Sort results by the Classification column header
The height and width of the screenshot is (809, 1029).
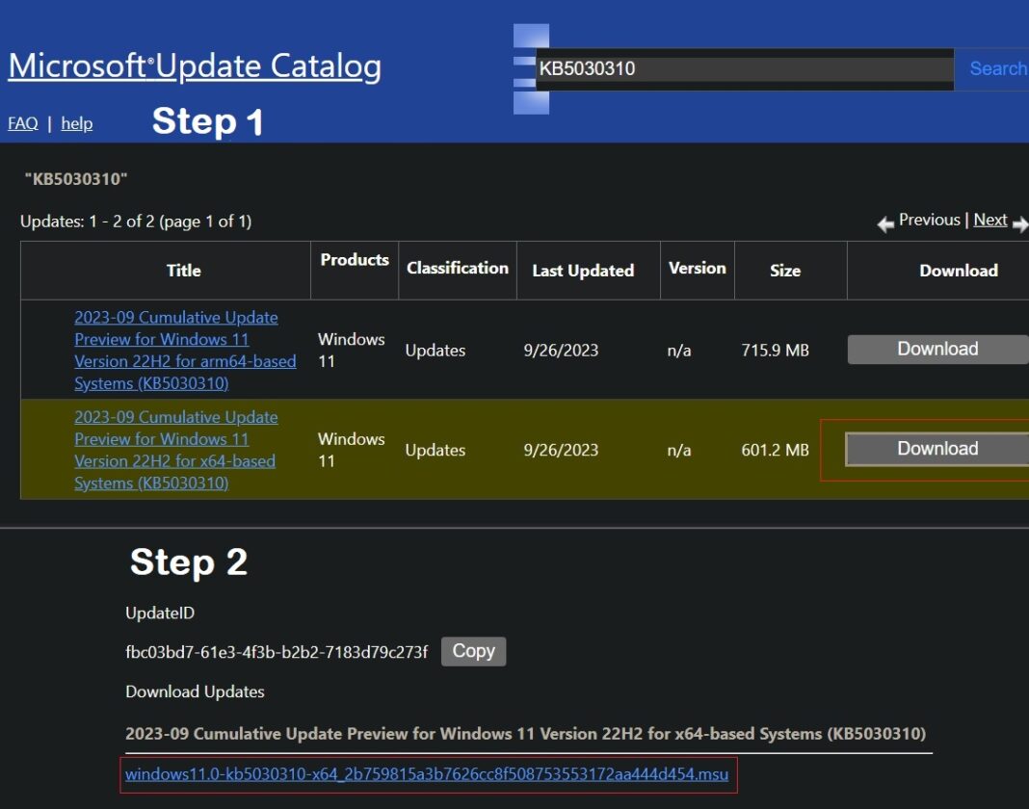click(458, 269)
